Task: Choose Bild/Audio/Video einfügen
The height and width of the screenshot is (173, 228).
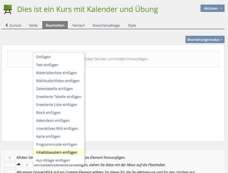Action: click(58, 81)
